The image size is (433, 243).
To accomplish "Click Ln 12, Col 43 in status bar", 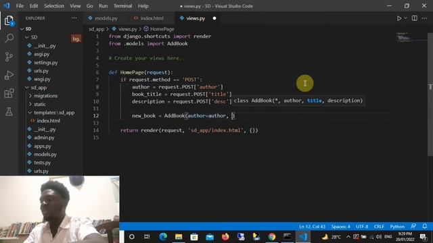I will click(312, 227).
